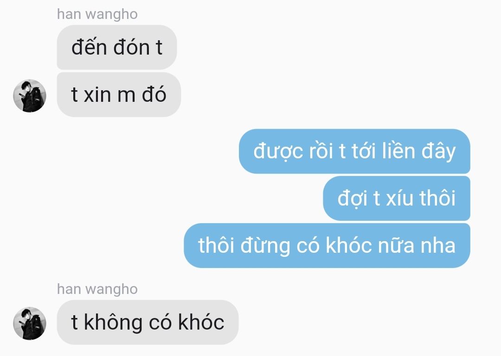Select the "t xin m đó" message bubble
501x356 pixels.
[119, 95]
